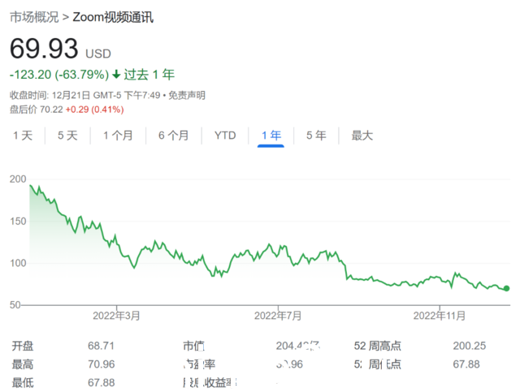
Task: Open the 免责声明 disclaimer link
Action: click(x=187, y=96)
